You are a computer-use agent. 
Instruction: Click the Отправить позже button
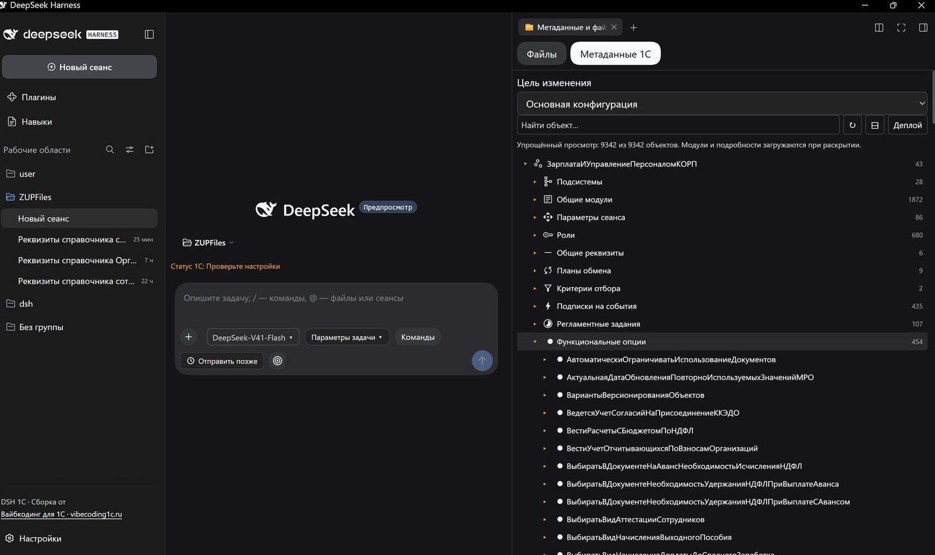click(222, 361)
